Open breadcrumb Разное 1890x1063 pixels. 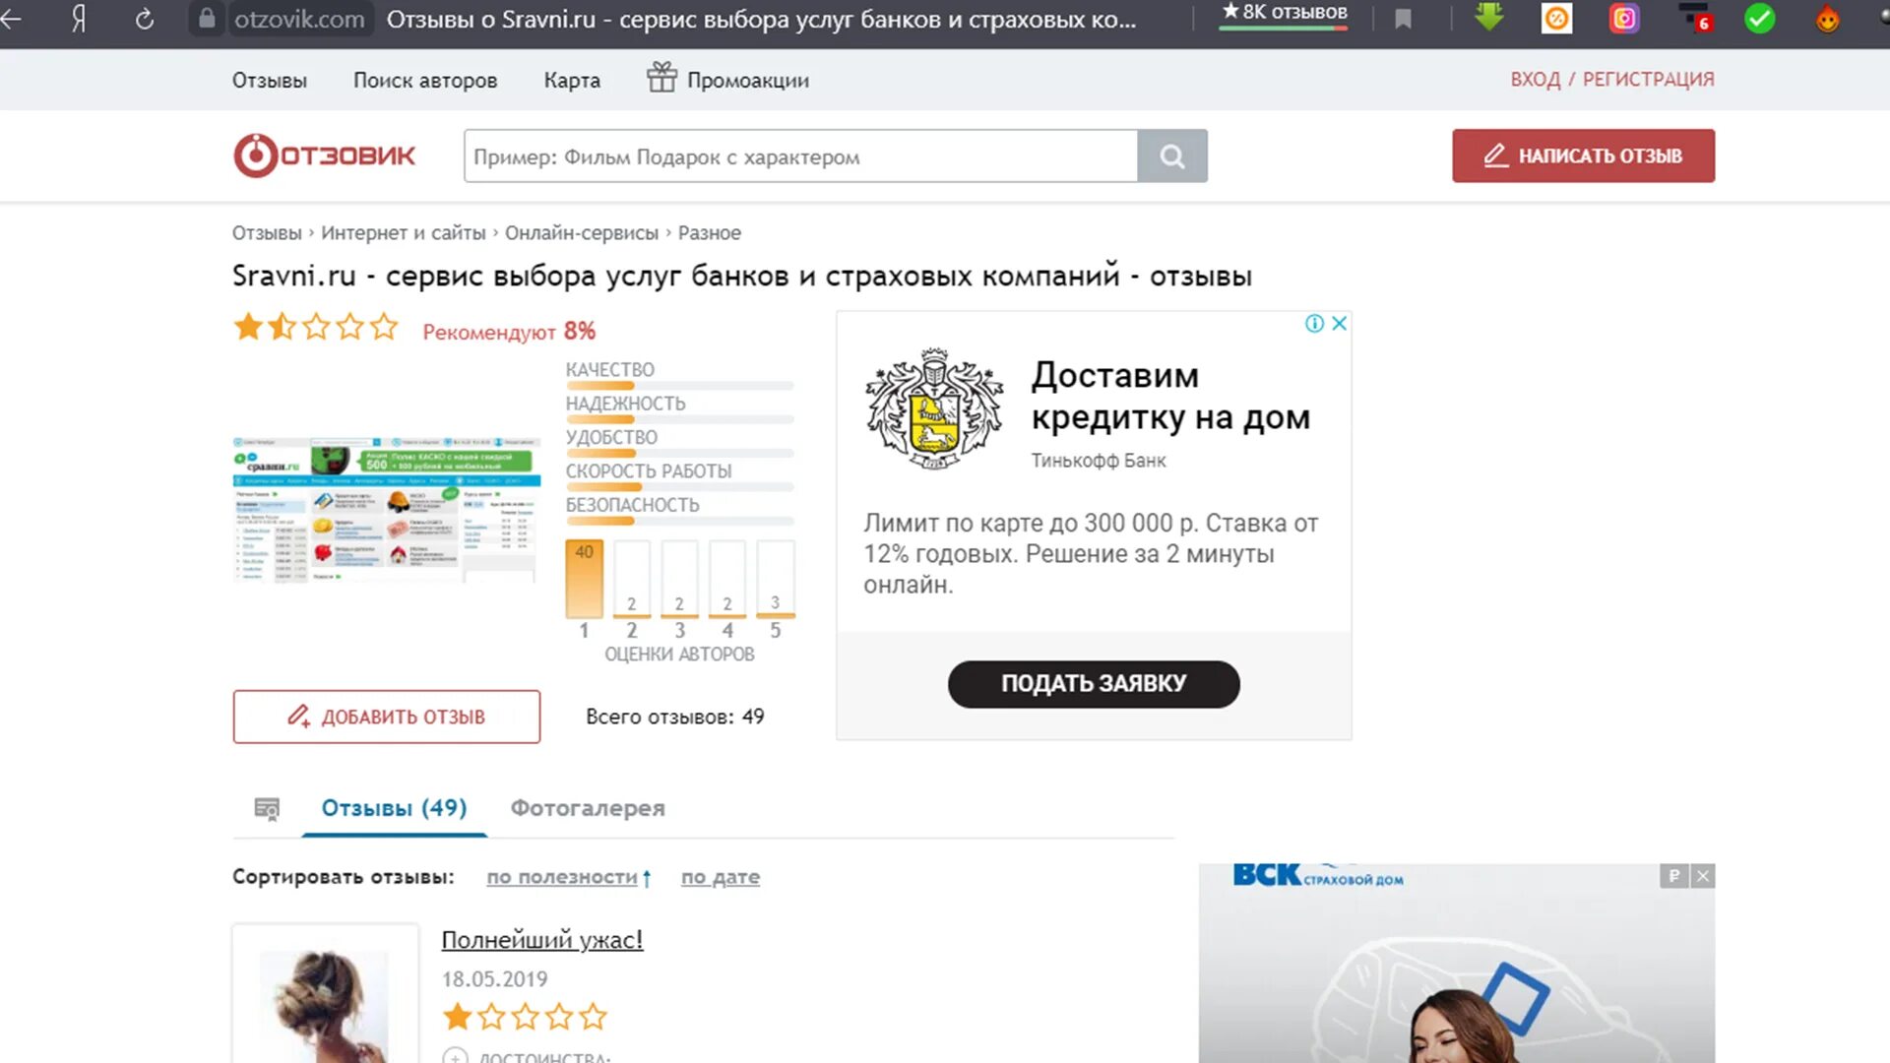point(709,233)
